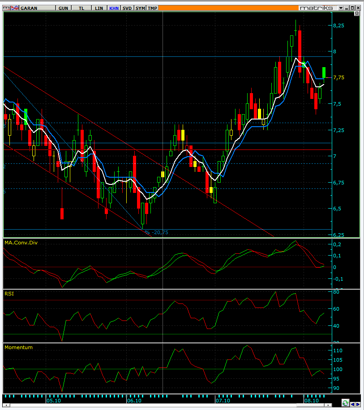Click the 07.10 date marker on time axis
This screenshot has height=410, width=364.
222,401
